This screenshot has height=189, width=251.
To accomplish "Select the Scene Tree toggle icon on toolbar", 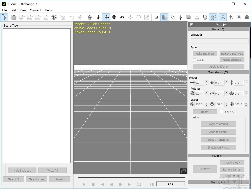I will click(x=5, y=17).
